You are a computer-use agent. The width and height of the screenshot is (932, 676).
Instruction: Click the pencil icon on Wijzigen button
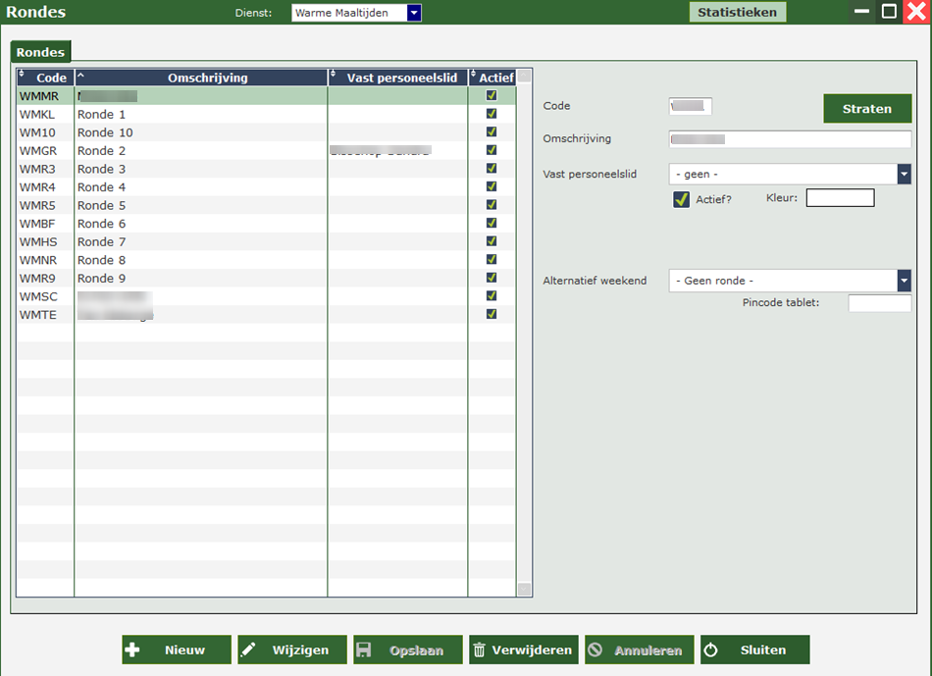point(249,650)
